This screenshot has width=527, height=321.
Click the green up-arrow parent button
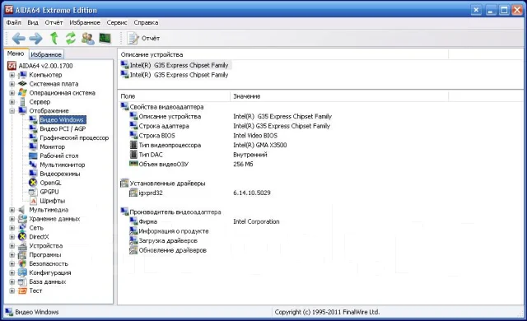[54, 39]
